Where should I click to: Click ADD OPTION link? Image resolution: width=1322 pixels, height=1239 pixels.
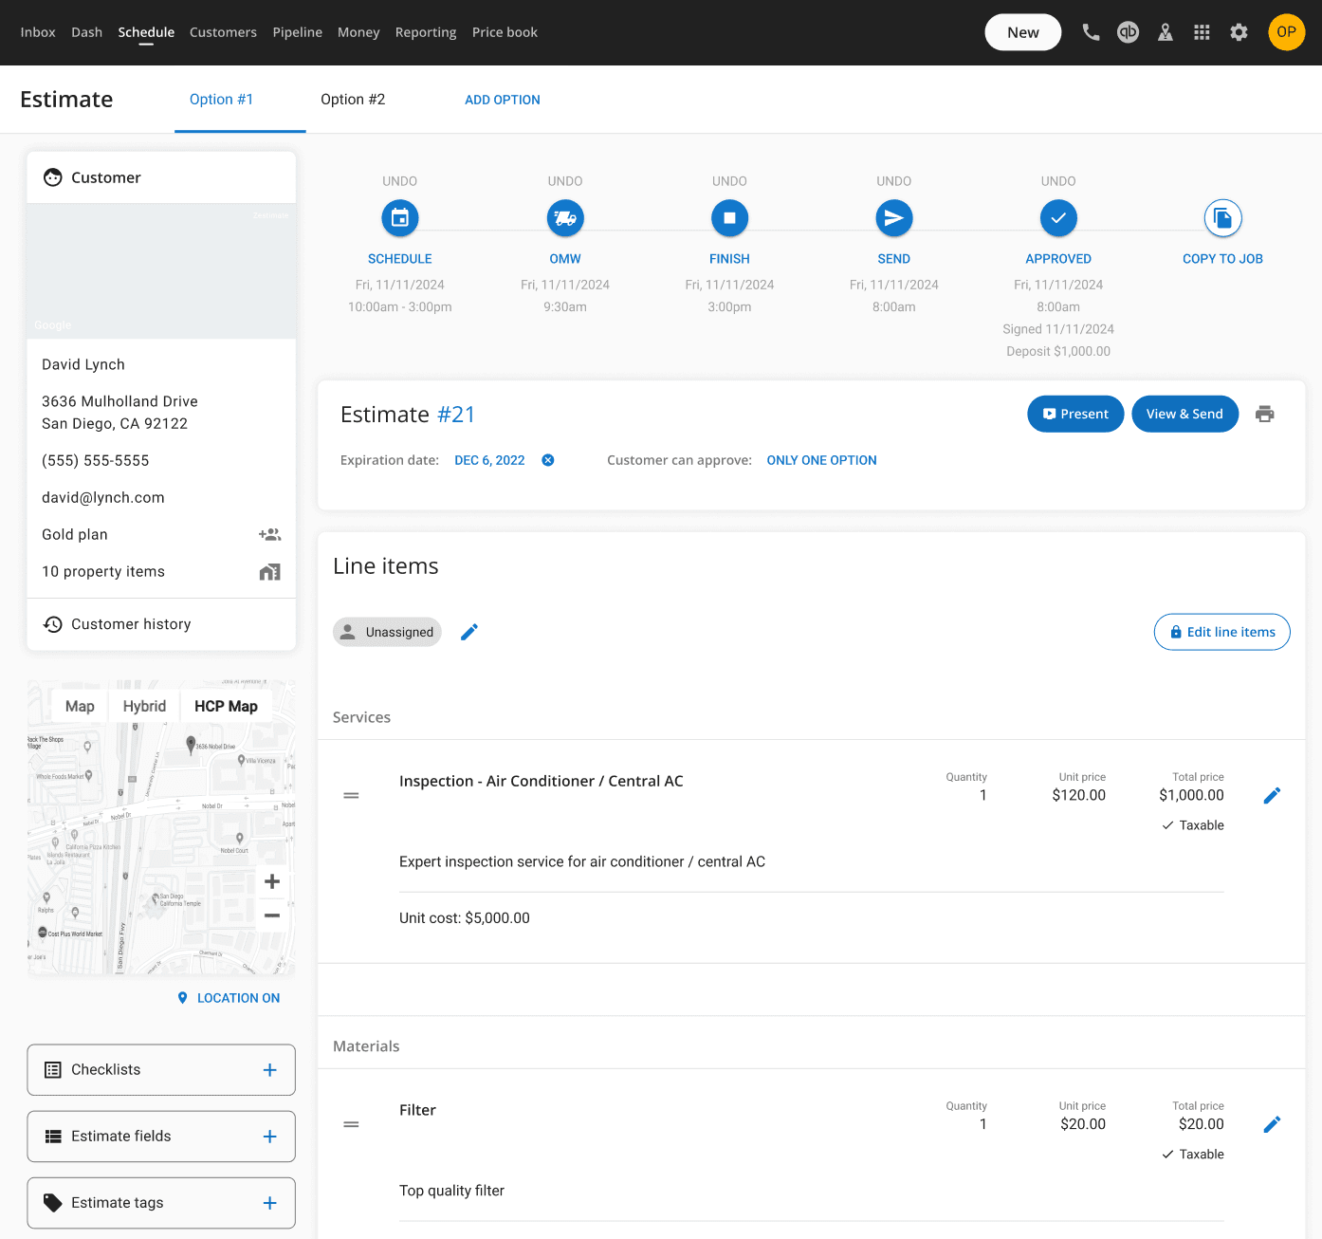[x=503, y=100]
